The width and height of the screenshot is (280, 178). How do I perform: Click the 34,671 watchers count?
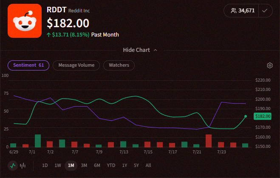pos(243,11)
